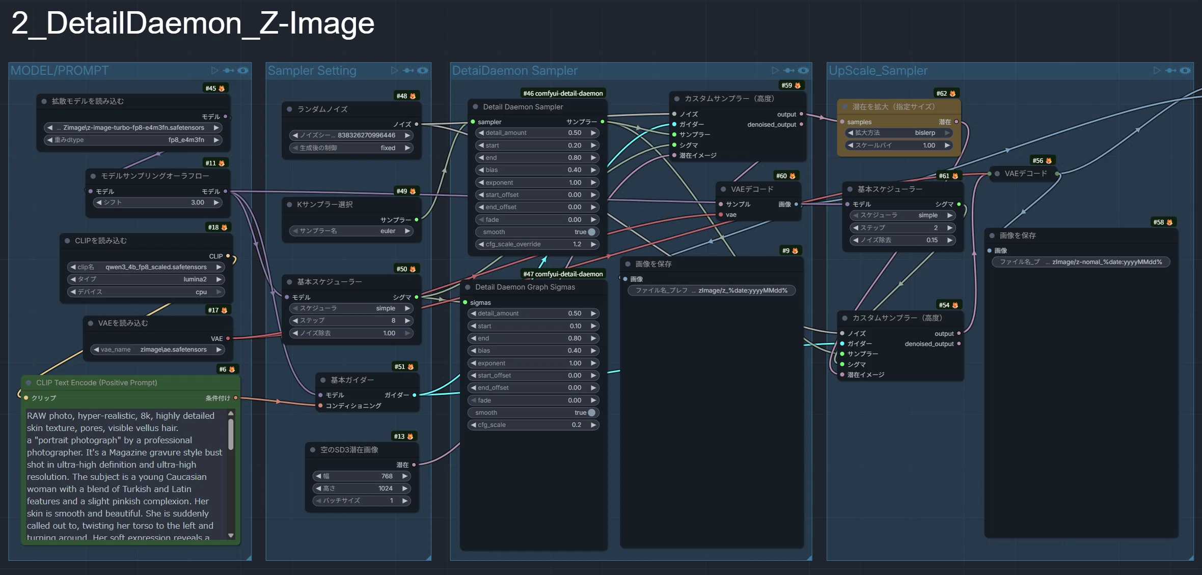
Task: Collapse the Detail Daemon Graph Sigmas node dot
Action: 468,287
